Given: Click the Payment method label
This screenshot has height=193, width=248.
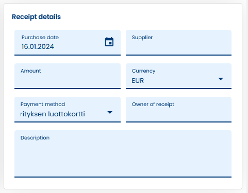Looking at the screenshot, I should click(x=43, y=104).
